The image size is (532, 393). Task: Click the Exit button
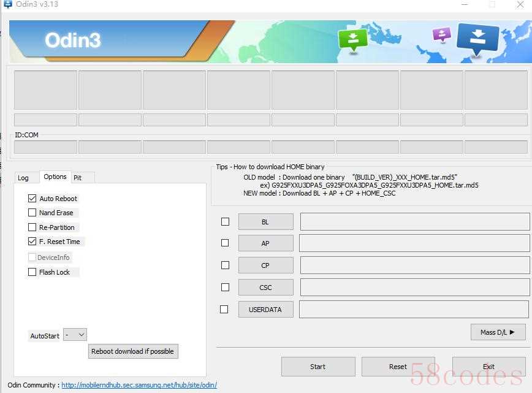(x=489, y=367)
